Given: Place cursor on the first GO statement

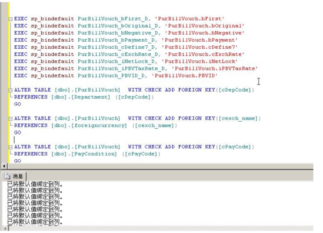Looking at the screenshot, I should click(x=17, y=104).
